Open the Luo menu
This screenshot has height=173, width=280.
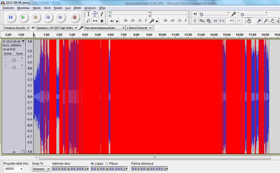68,8
